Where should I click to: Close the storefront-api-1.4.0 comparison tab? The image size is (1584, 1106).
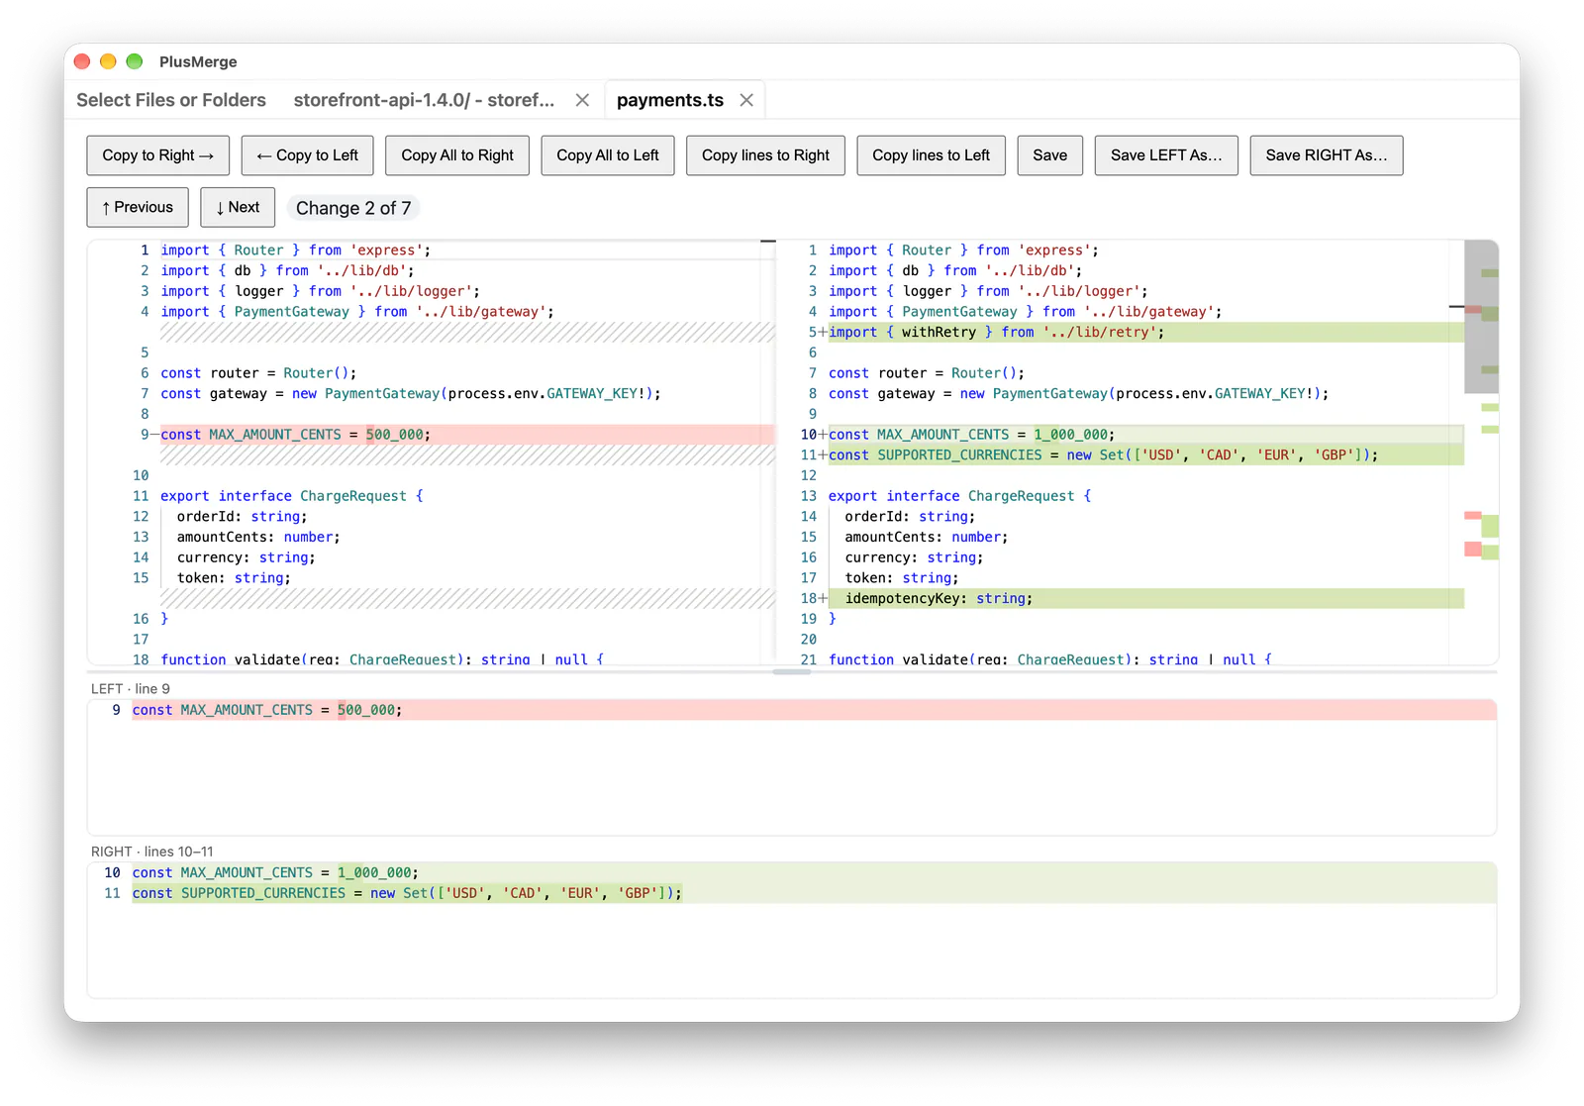pyautogui.click(x=582, y=100)
